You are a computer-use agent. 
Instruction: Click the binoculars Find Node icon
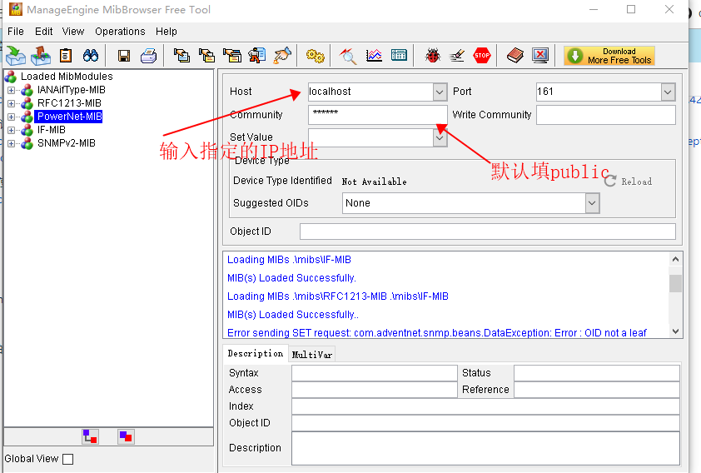pyautogui.click(x=91, y=56)
